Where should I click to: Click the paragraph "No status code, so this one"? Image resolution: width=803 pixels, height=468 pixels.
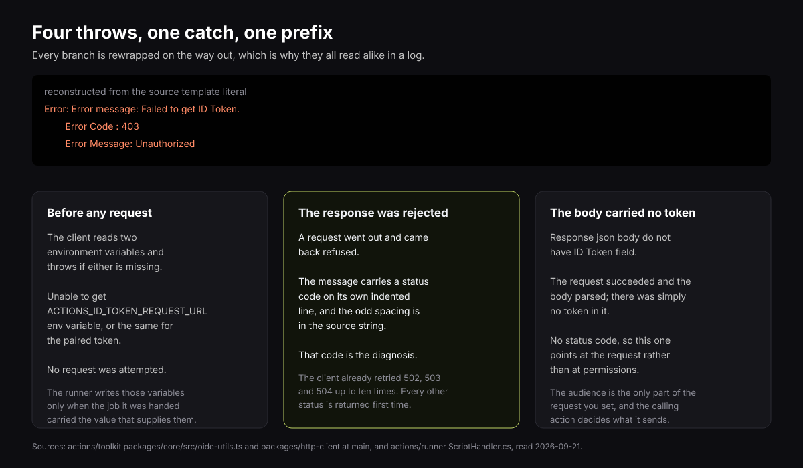coord(610,355)
